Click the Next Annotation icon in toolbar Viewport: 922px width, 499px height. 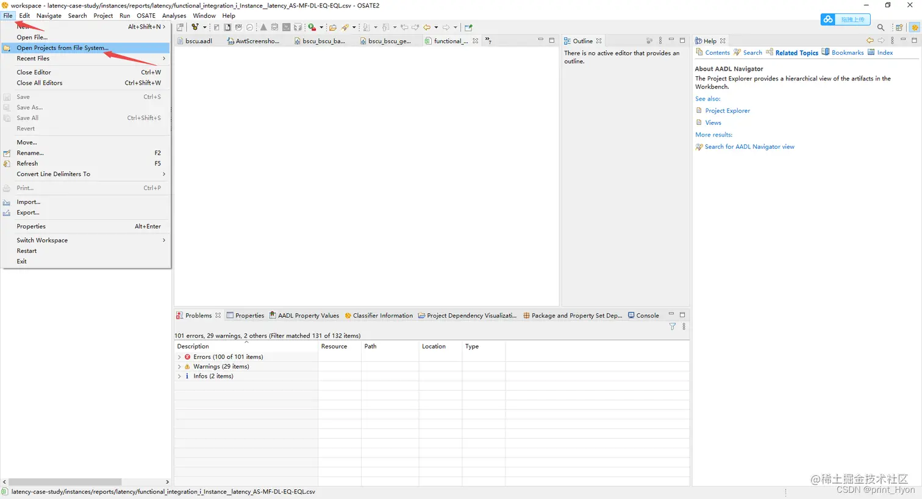click(366, 27)
